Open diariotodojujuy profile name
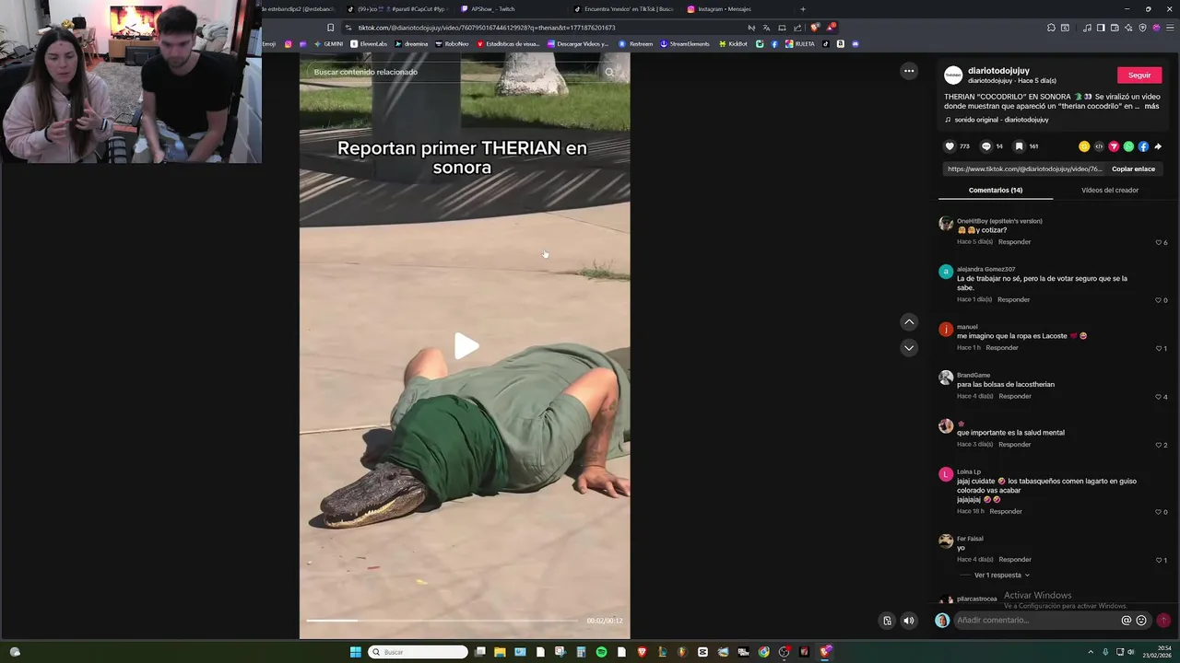1180x663 pixels. 998,71
